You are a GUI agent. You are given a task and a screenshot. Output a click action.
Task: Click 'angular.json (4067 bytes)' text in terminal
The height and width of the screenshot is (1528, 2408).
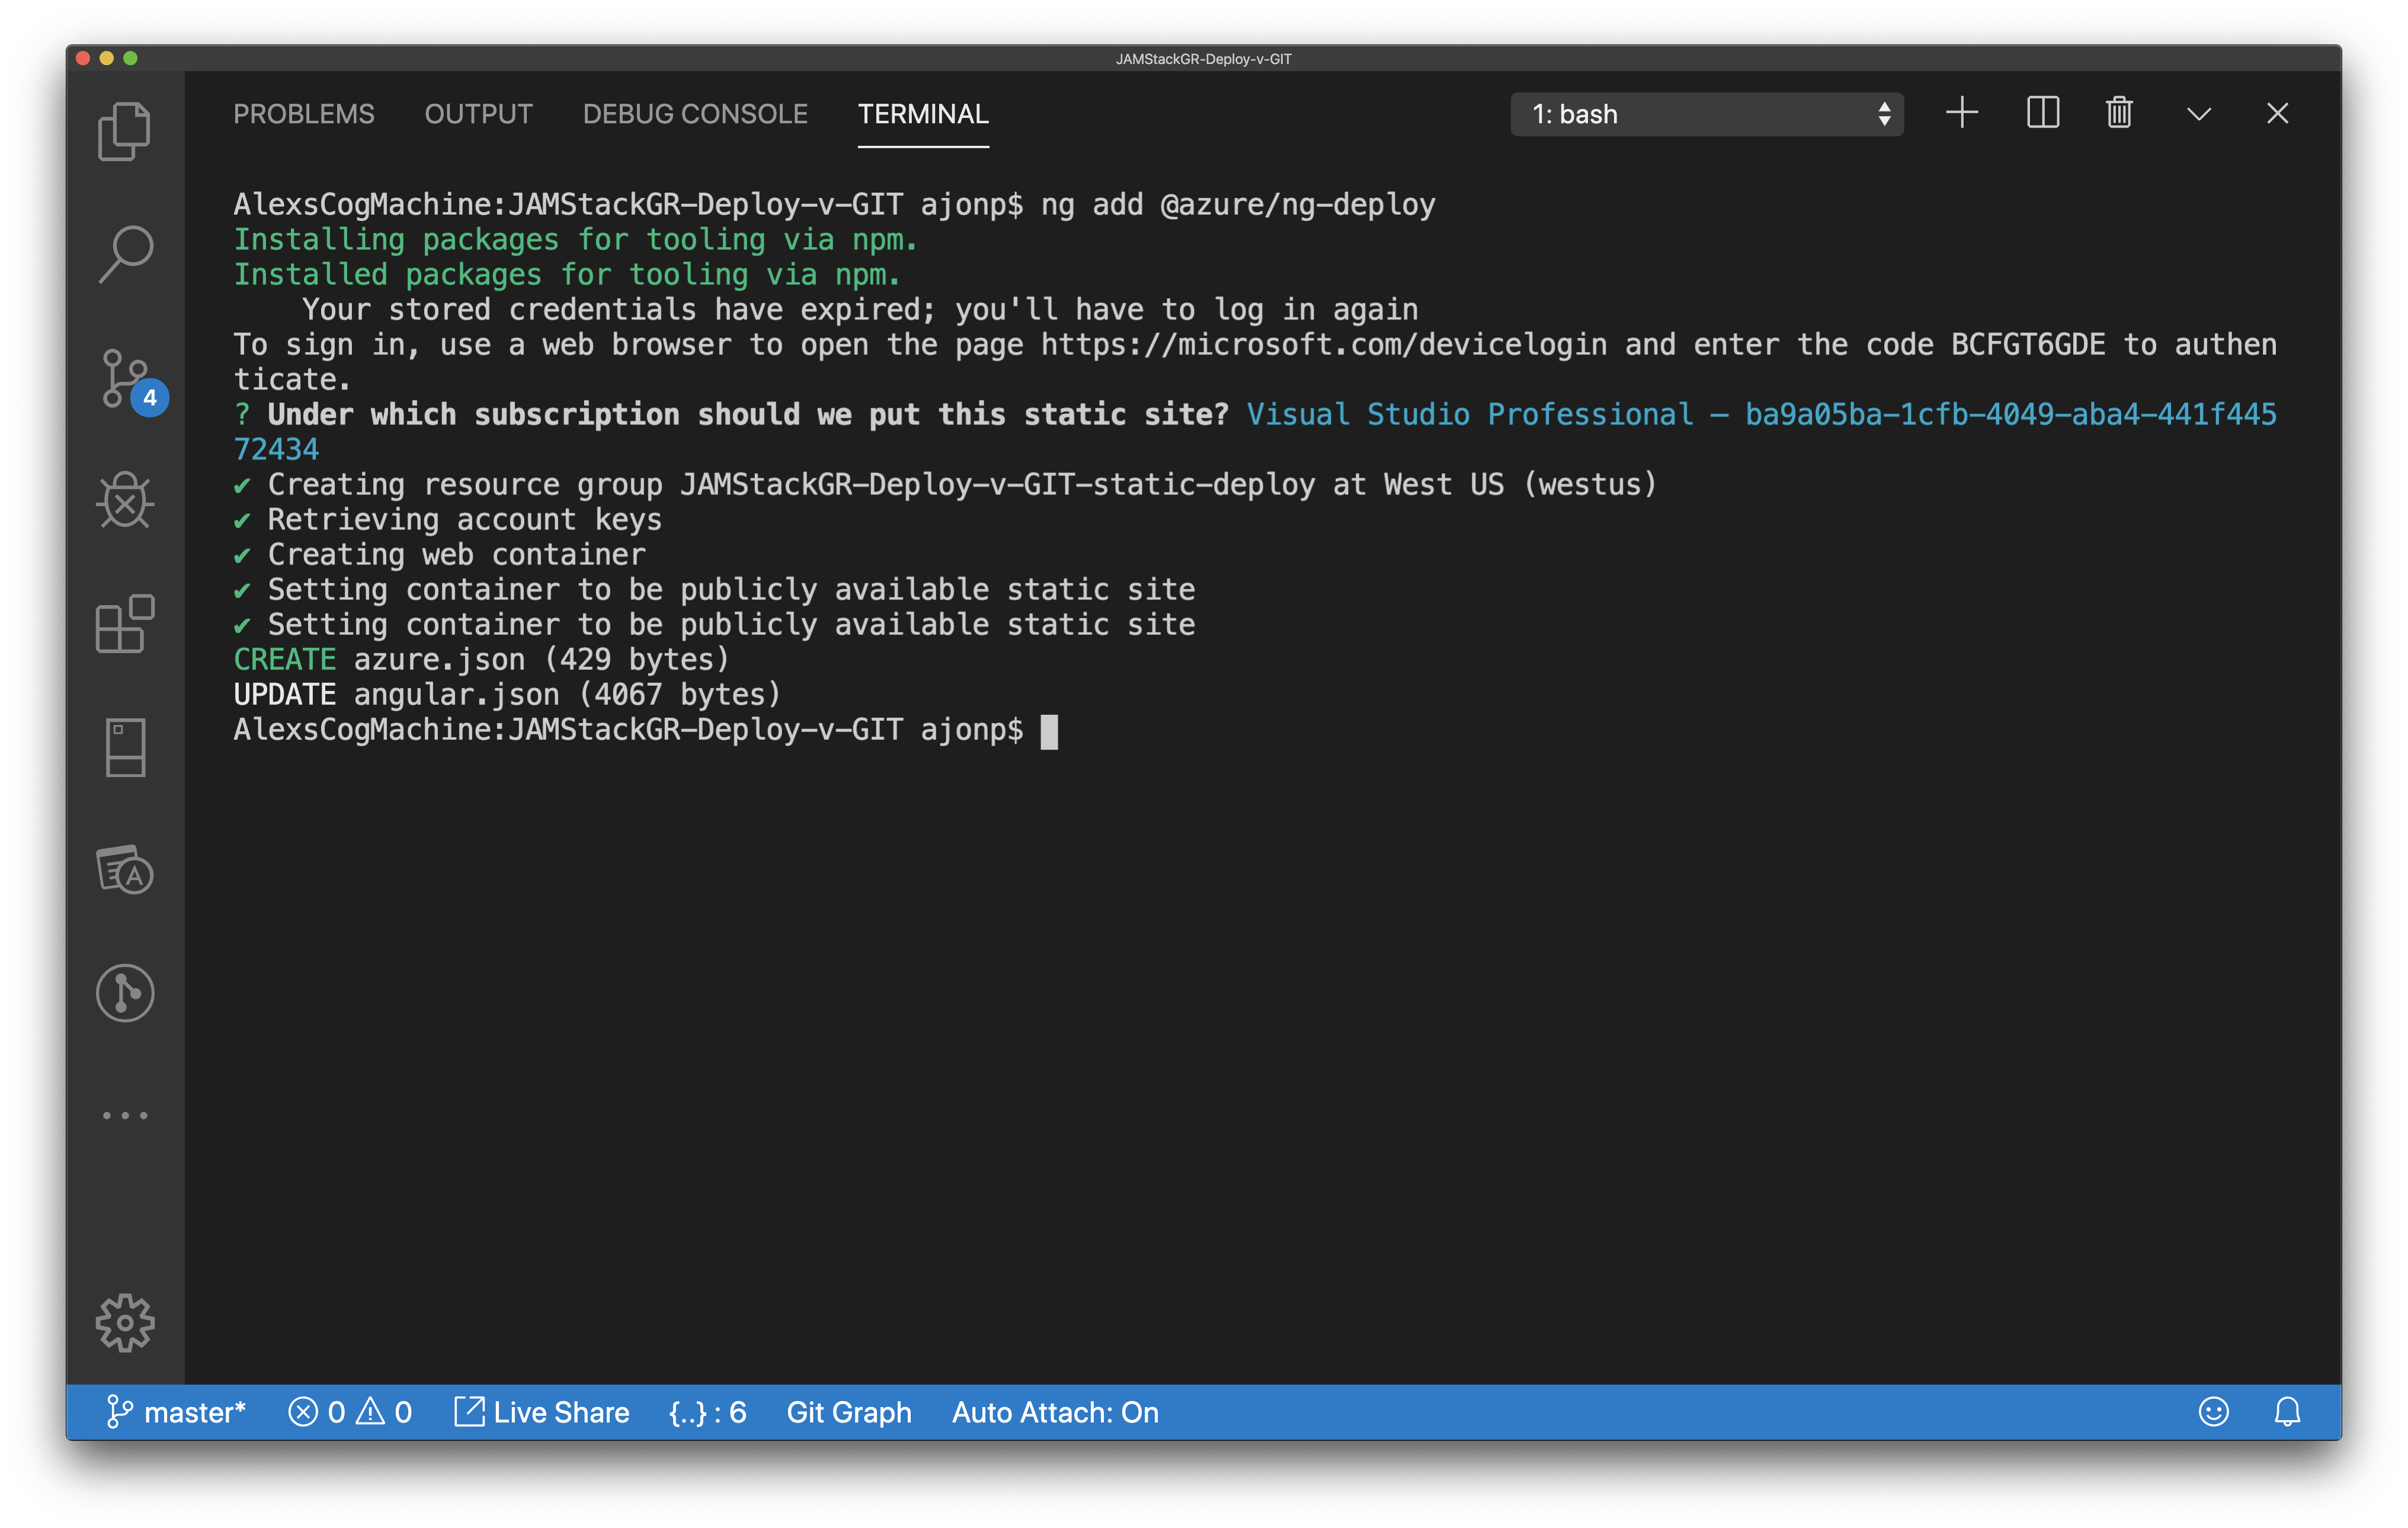tap(567, 694)
